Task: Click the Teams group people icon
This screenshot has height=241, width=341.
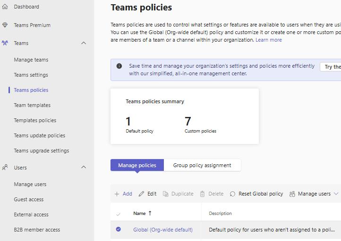Action: (x=5, y=43)
